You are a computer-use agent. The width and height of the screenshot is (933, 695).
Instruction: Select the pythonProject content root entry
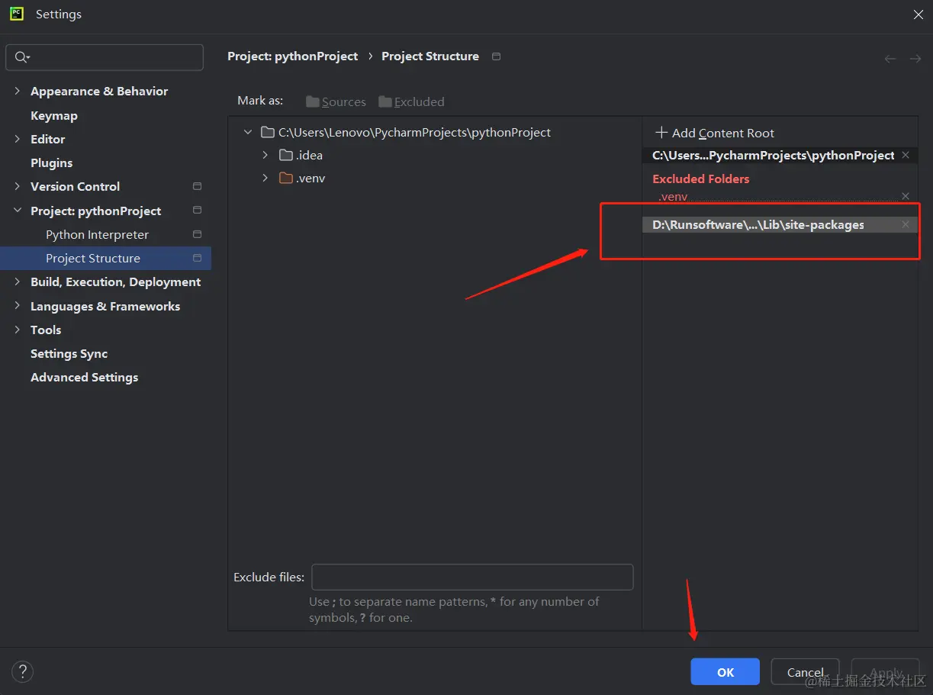click(x=773, y=155)
